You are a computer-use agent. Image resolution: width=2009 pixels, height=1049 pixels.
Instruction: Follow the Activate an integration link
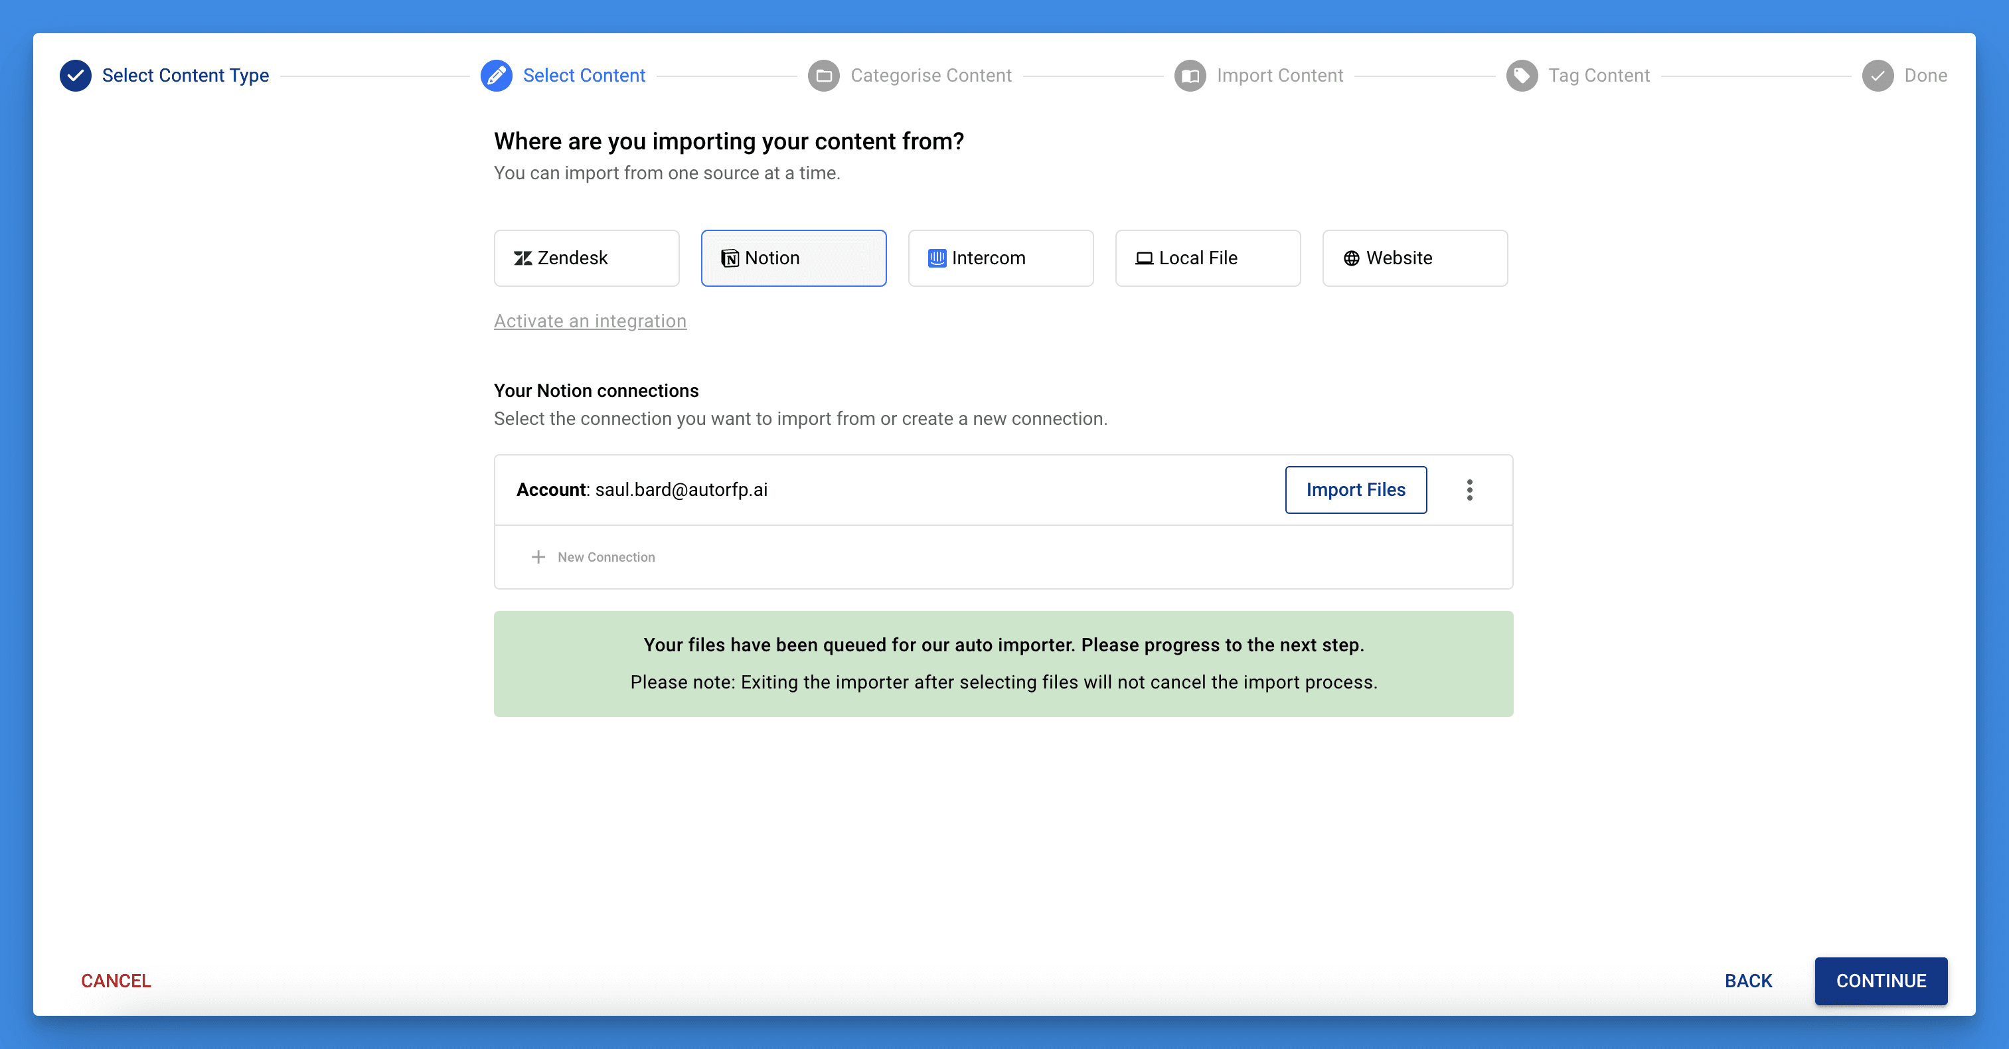tap(590, 321)
